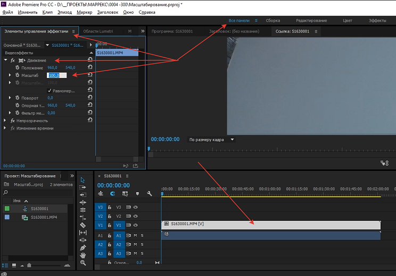Select the Hand tool
The width and height of the screenshot is (396, 276).
83,255
